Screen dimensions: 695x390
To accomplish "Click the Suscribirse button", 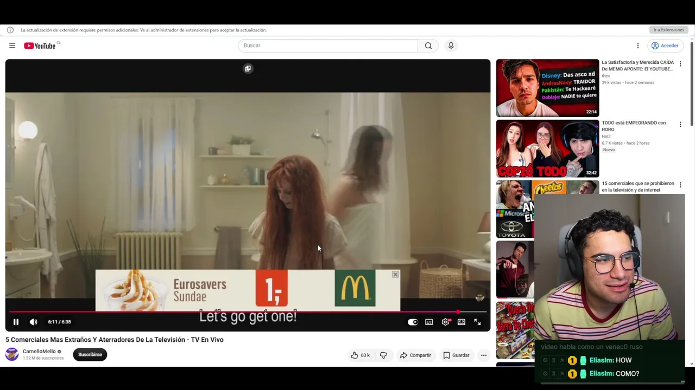I will point(90,355).
